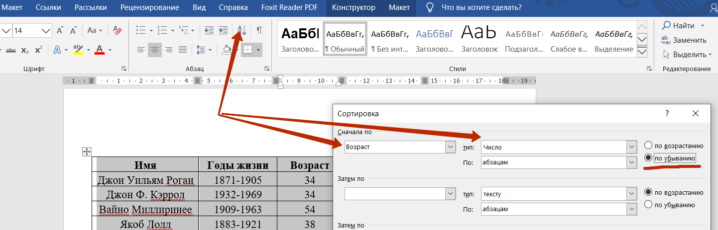Image resolution: width=718 pixels, height=230 pixels.
Task: Apply the 'Обычный' style
Action: click(x=345, y=39)
